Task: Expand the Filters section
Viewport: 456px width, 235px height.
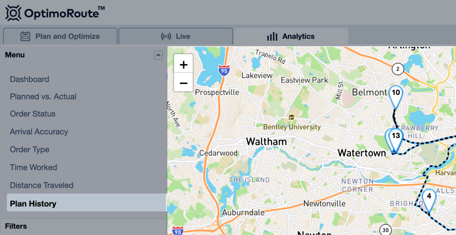Action: (16, 226)
